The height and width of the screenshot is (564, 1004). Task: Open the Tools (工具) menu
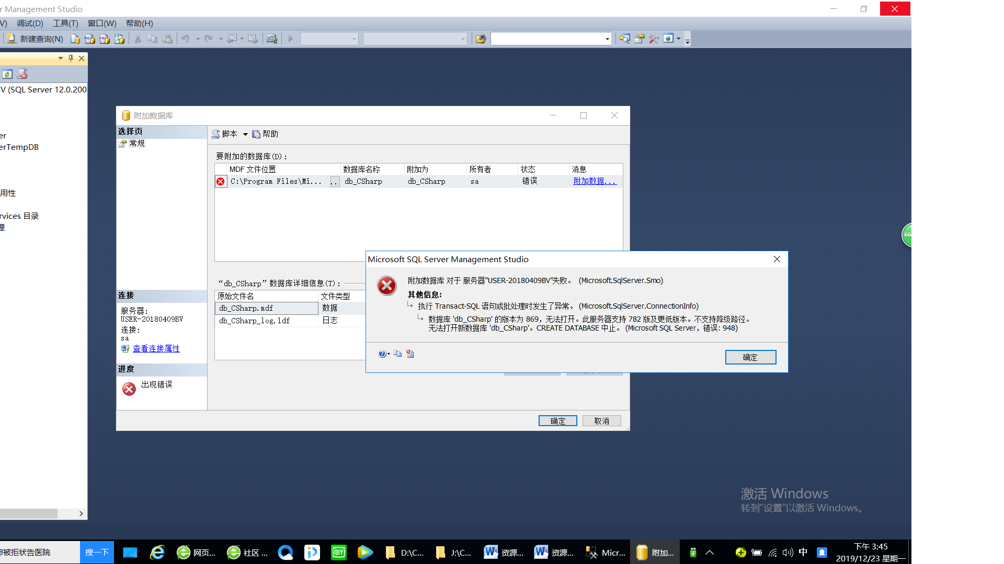pos(65,23)
